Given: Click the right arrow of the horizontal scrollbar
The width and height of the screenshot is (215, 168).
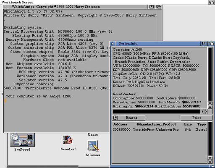Looking at the screenshot, I should (x=206, y=112).
